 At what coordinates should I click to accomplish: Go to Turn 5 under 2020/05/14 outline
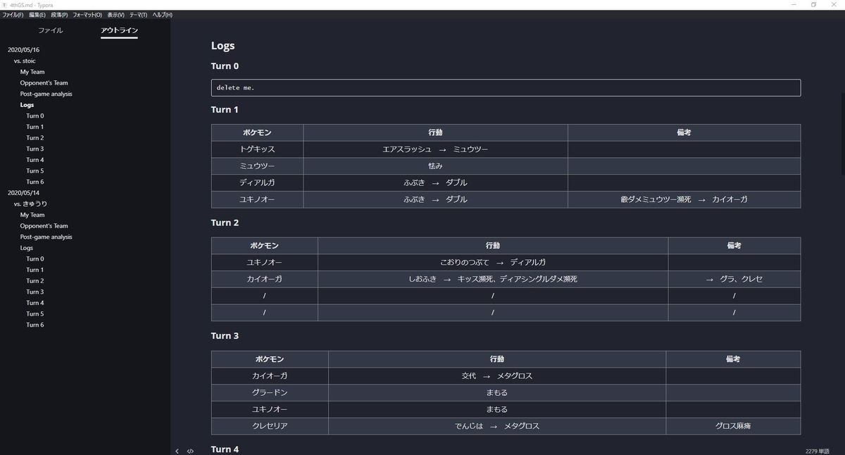pyautogui.click(x=35, y=314)
